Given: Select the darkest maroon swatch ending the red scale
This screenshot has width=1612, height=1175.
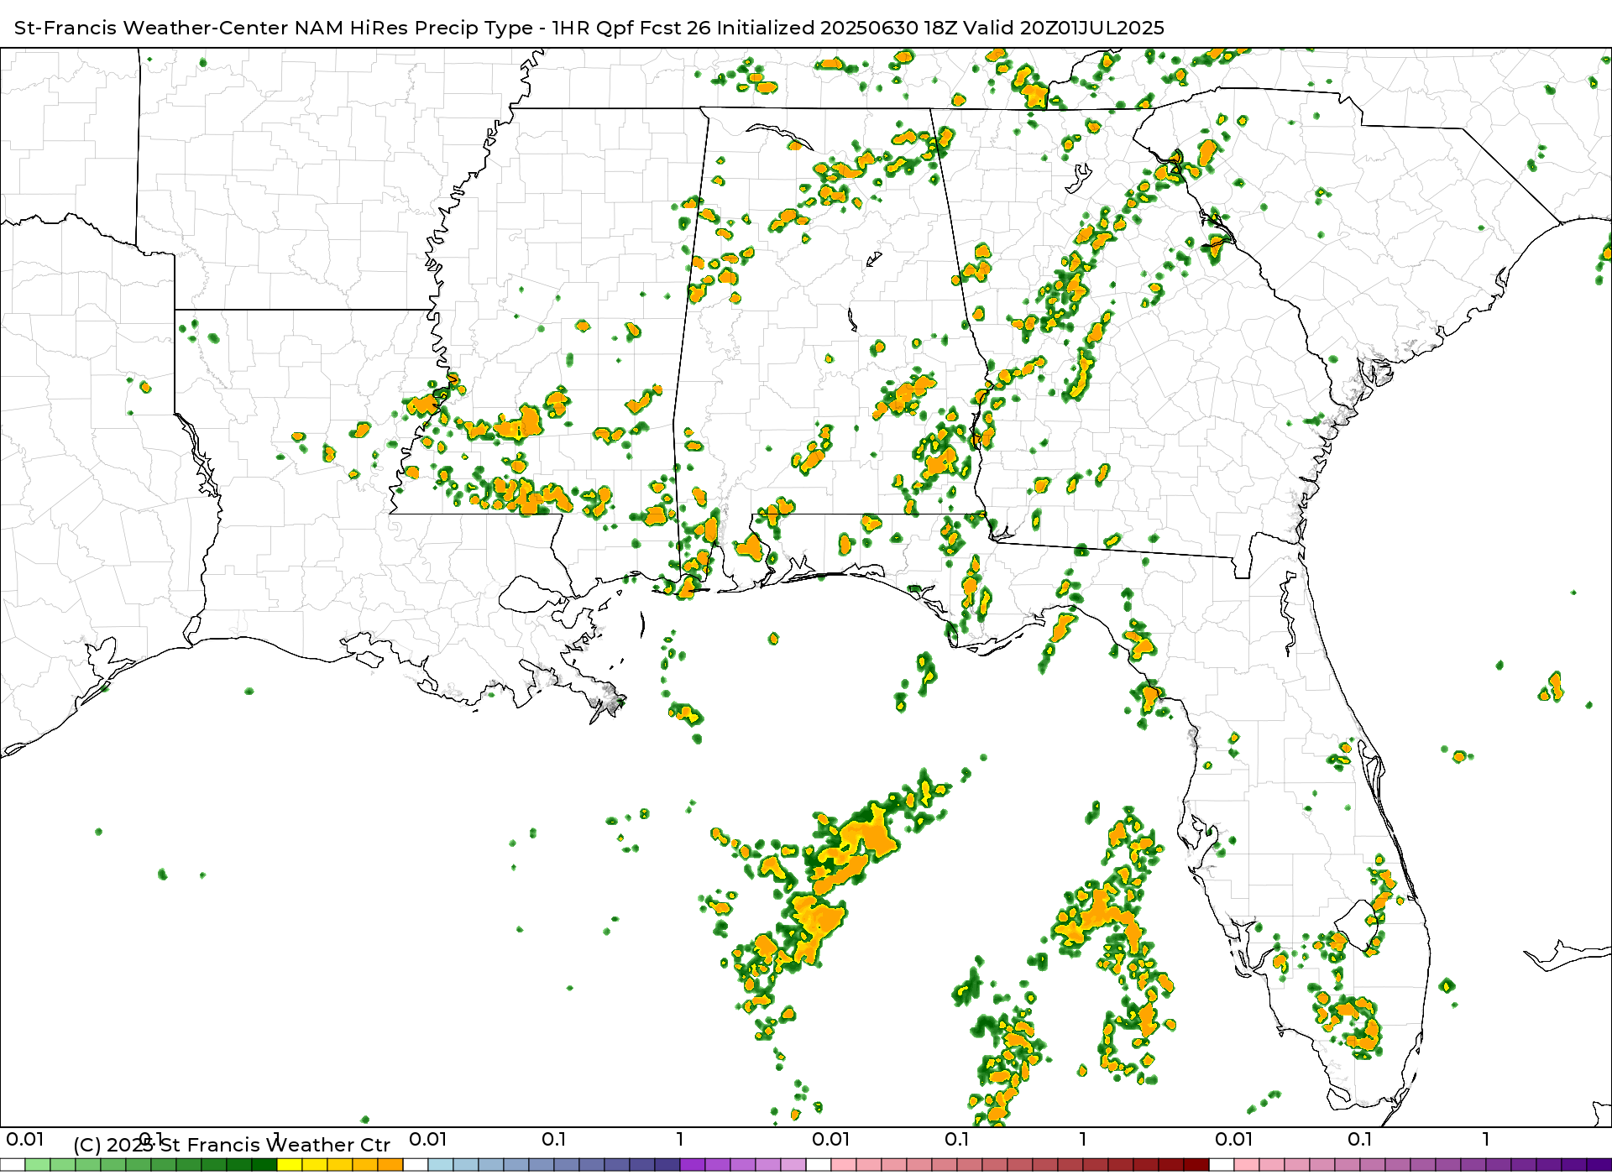Looking at the screenshot, I should [1196, 1165].
